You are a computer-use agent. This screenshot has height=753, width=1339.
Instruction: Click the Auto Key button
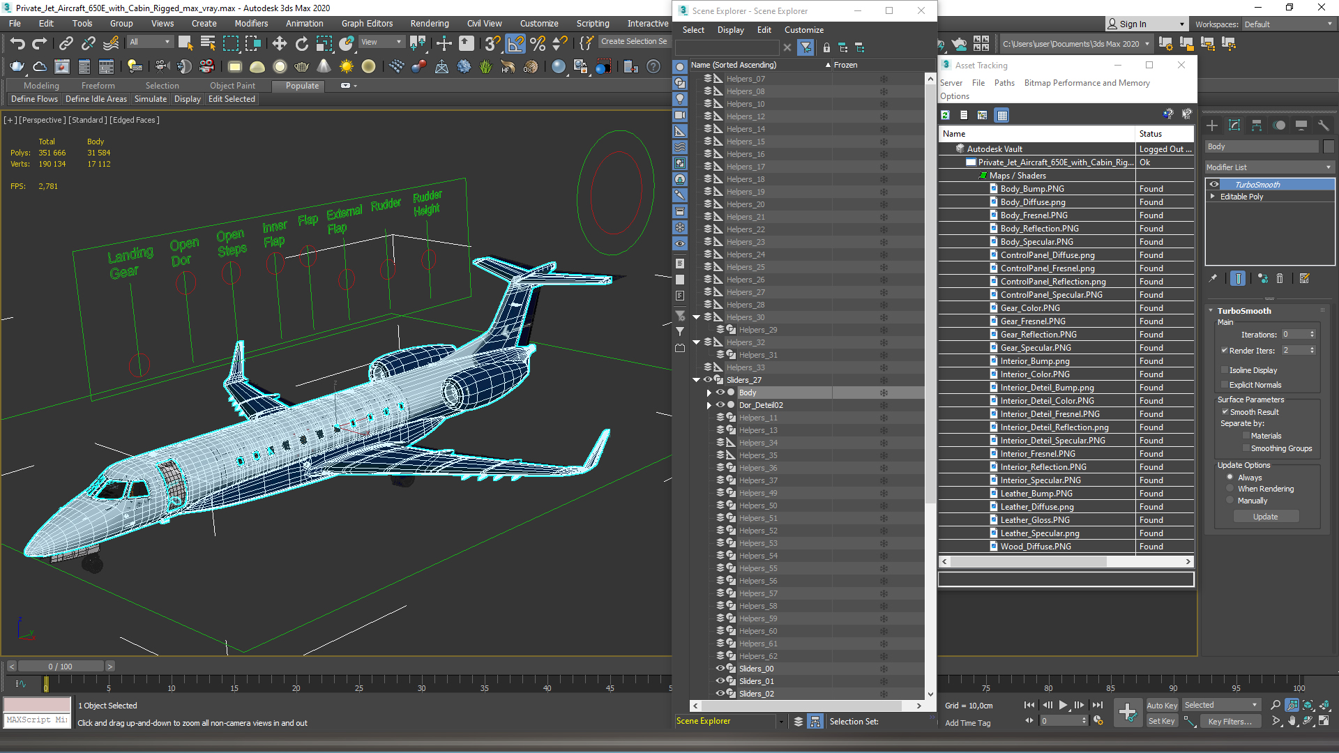[x=1162, y=706]
